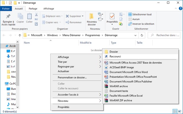Choose Document Microsoft Office Publisher entry

140,82
